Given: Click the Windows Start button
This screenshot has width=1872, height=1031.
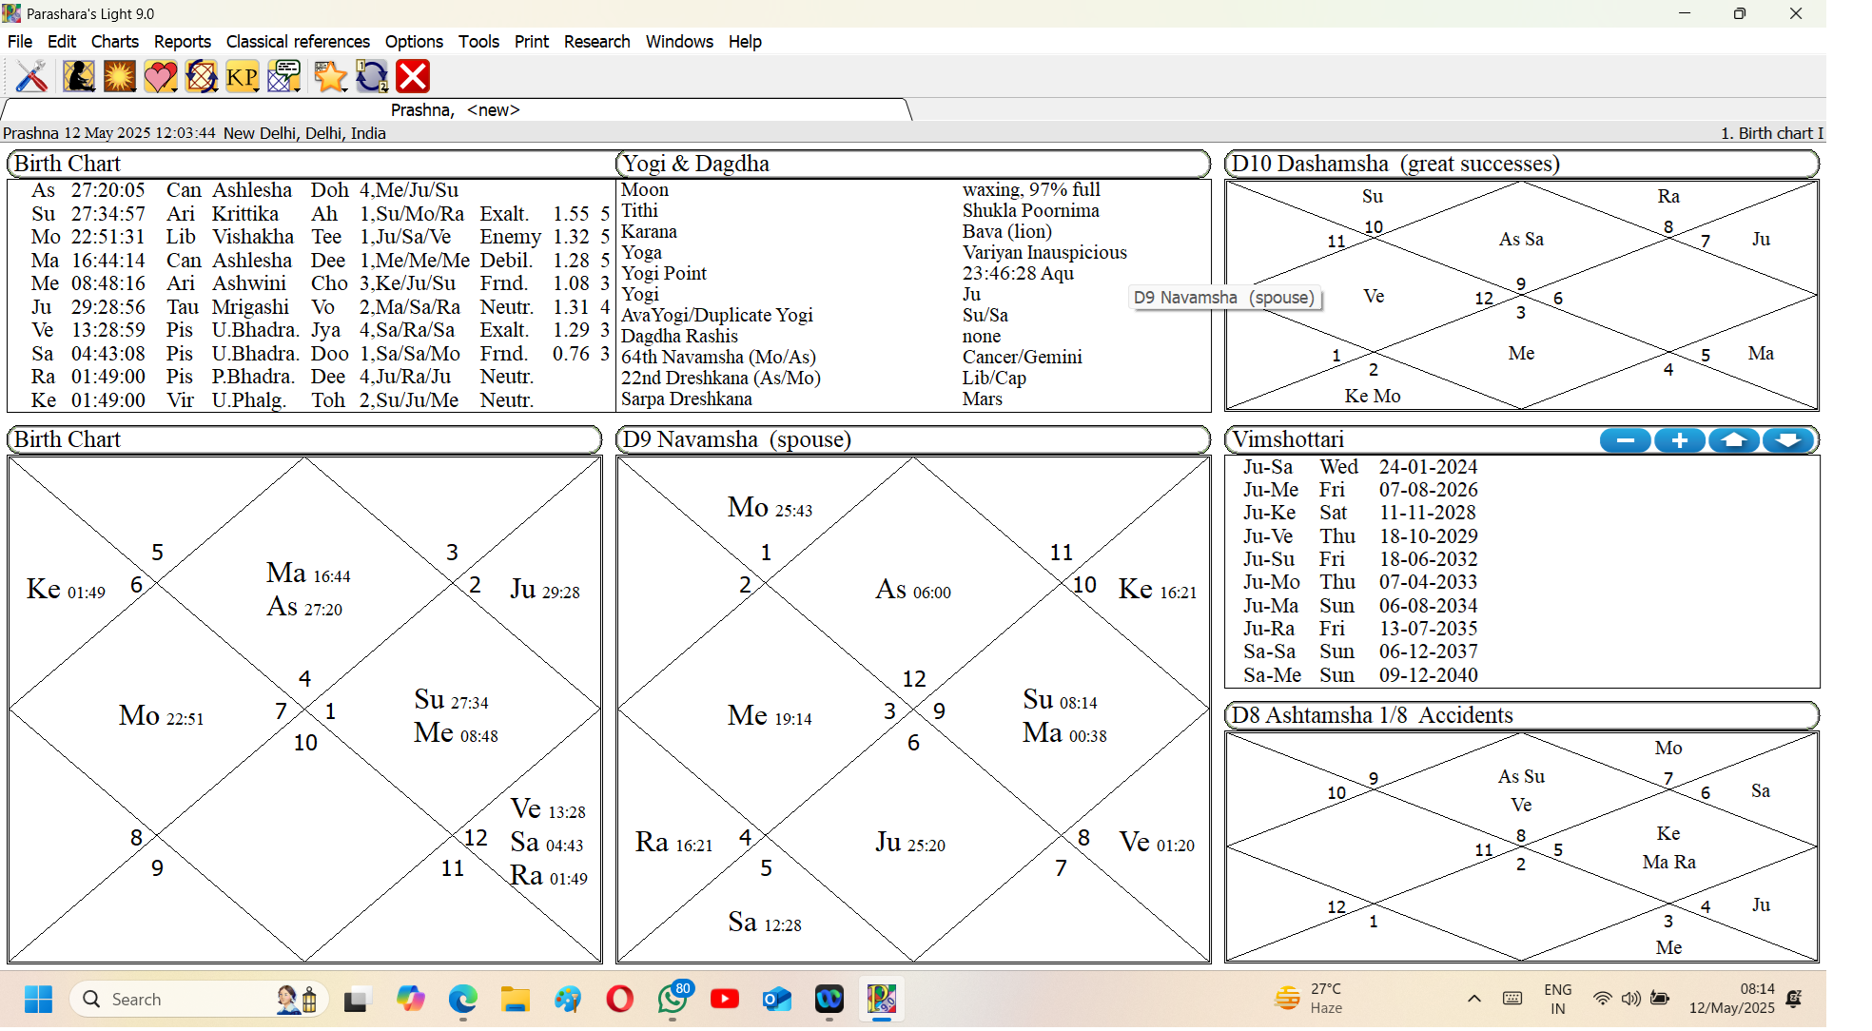Looking at the screenshot, I should coord(38,1000).
